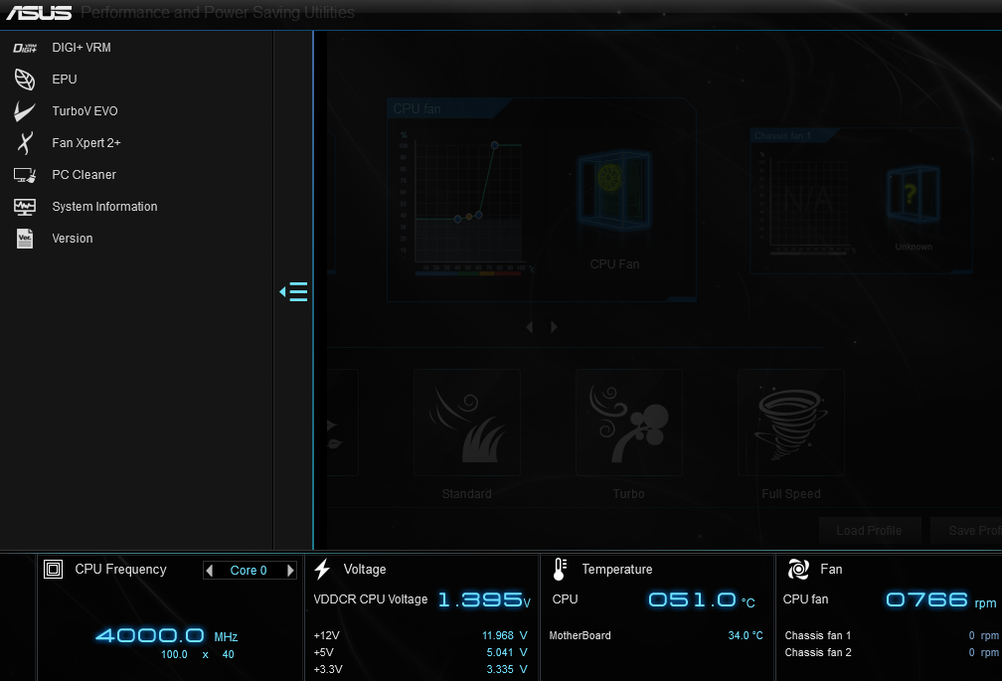Select Turbo fan mode icon
Image resolution: width=1002 pixels, height=681 pixels.
(x=629, y=423)
